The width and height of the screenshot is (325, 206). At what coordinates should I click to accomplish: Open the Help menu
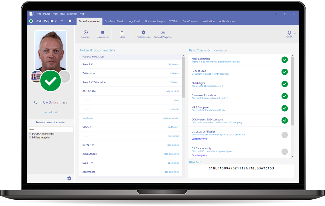click(82, 14)
